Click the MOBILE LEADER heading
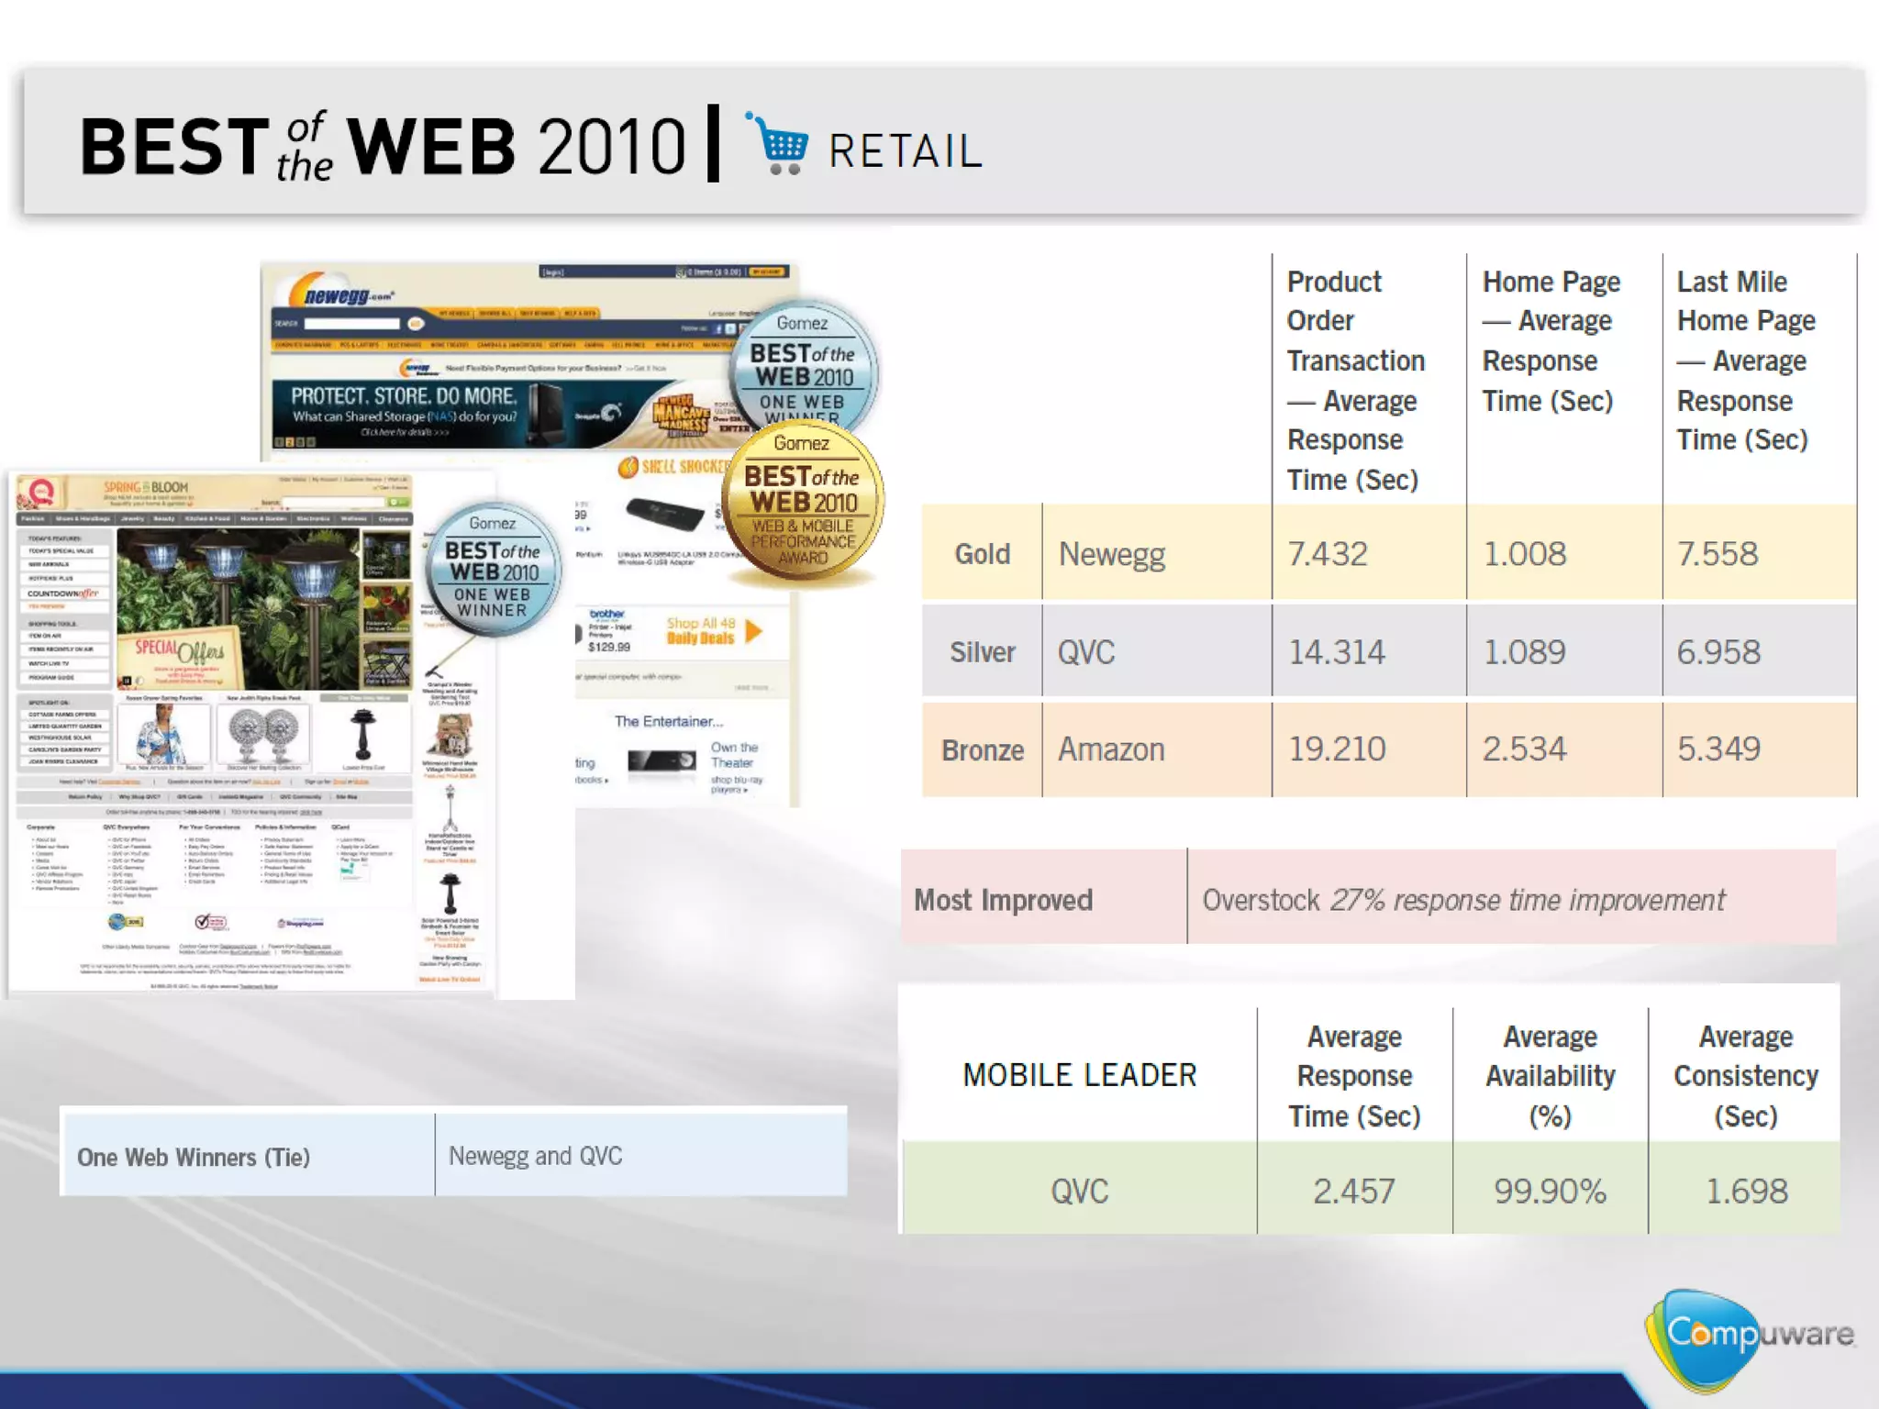The width and height of the screenshot is (1879, 1409). [1079, 1075]
